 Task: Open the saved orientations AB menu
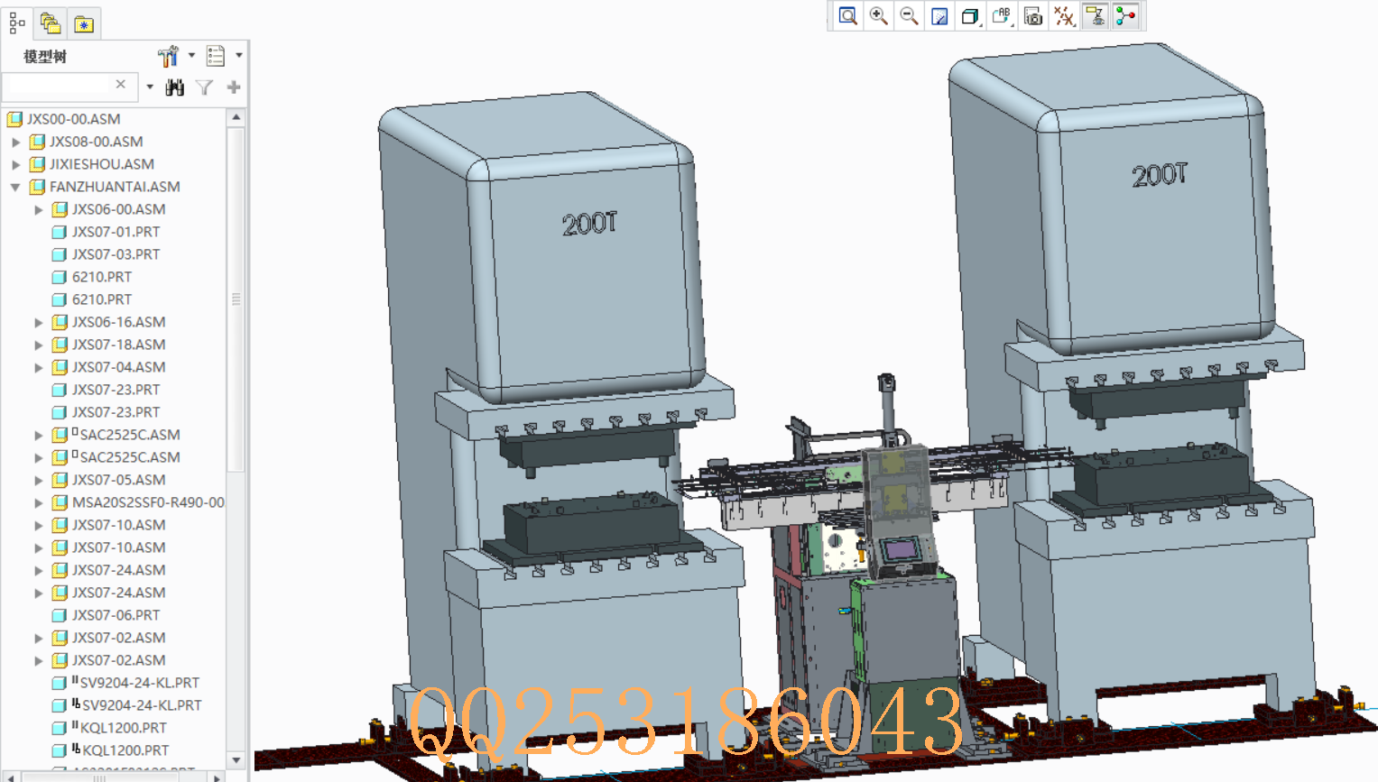coord(1002,16)
